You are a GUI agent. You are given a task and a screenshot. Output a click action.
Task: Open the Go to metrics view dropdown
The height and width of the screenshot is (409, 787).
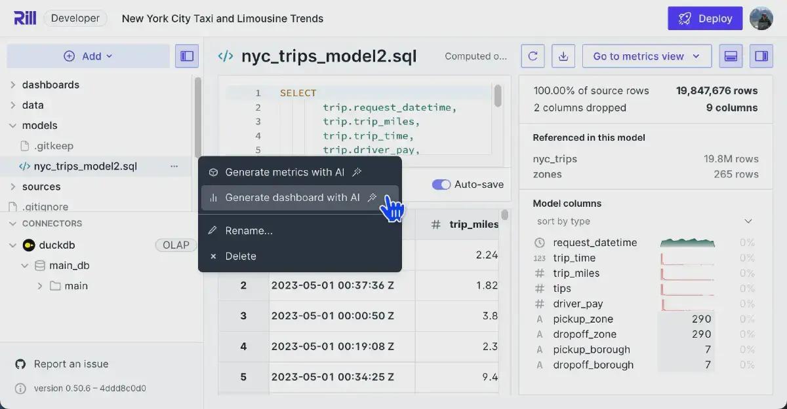[x=647, y=56]
